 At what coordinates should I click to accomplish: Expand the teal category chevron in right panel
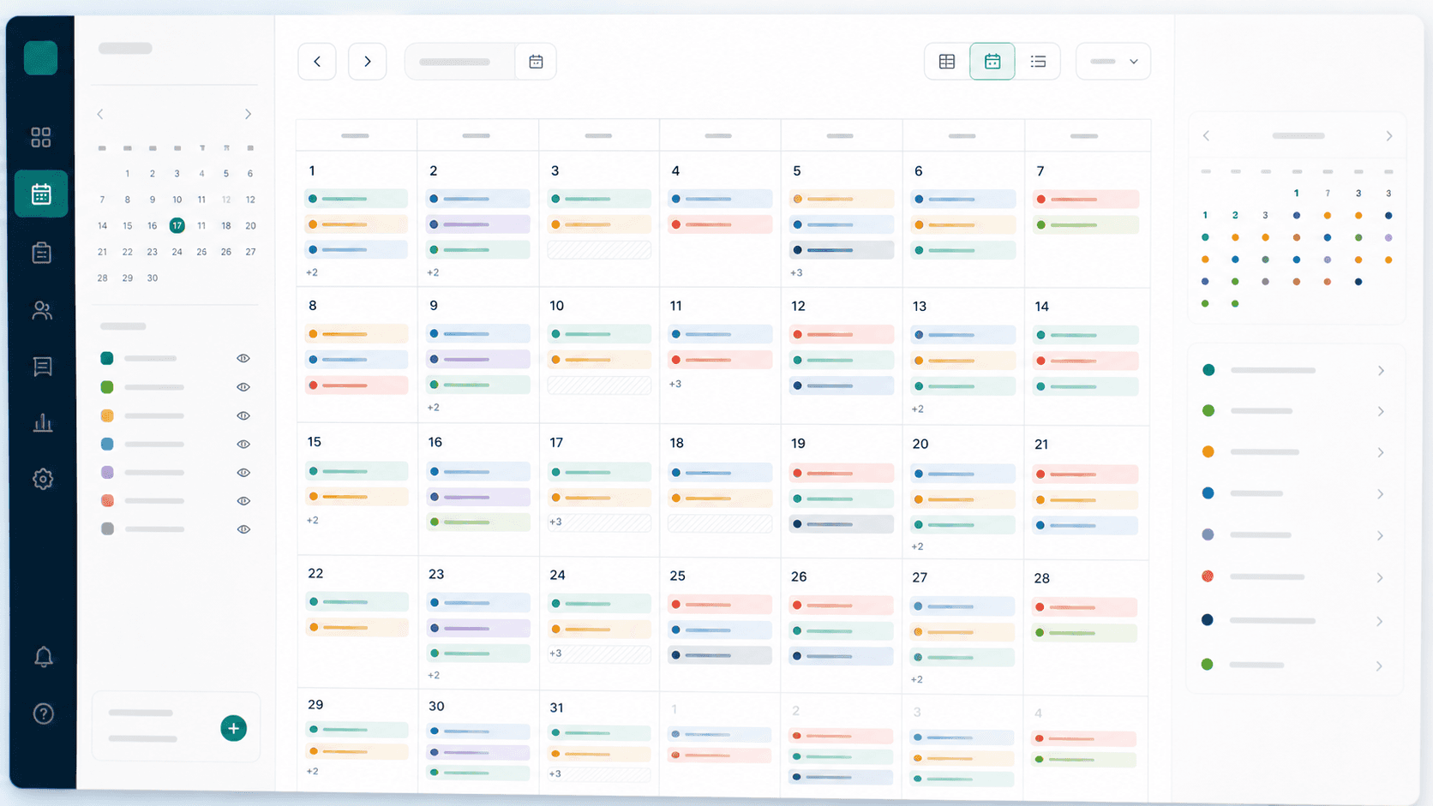(x=1381, y=371)
